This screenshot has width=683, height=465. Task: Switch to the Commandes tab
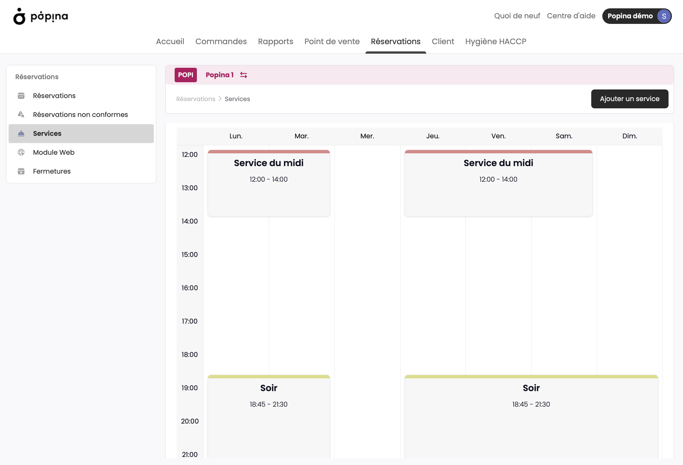pos(221,41)
